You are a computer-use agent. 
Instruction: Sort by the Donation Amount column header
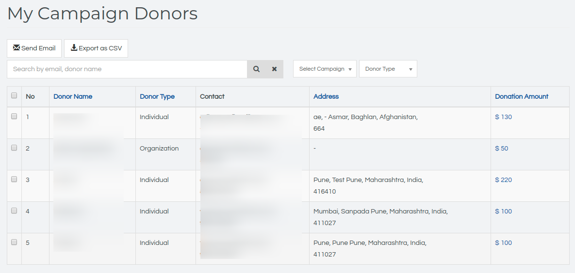pyautogui.click(x=522, y=97)
